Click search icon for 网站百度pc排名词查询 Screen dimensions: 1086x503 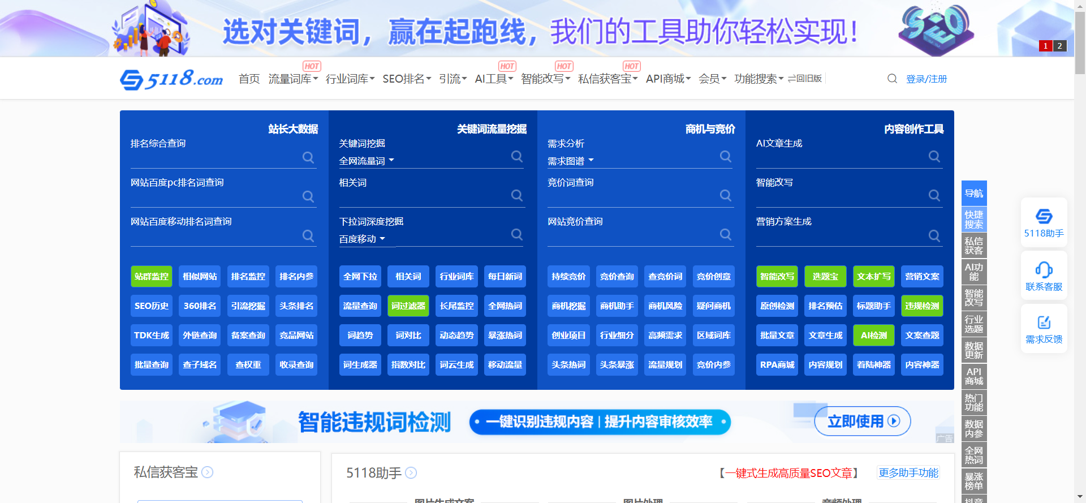click(x=308, y=196)
